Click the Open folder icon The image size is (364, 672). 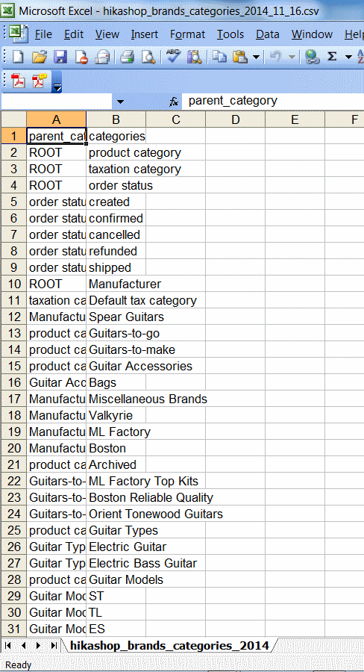point(39,57)
